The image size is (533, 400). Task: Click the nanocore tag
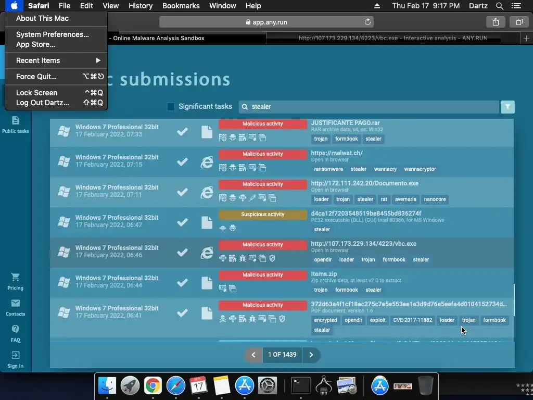tap(435, 199)
